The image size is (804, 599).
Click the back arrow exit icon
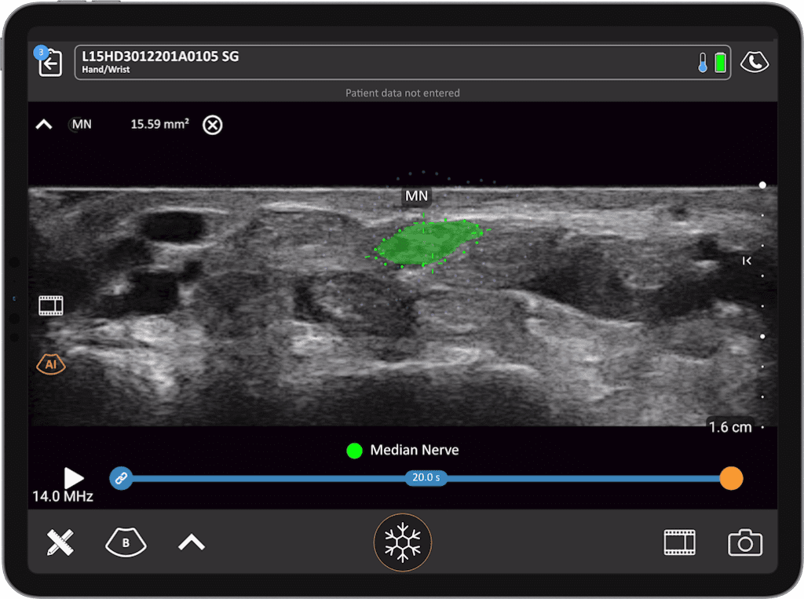click(50, 63)
